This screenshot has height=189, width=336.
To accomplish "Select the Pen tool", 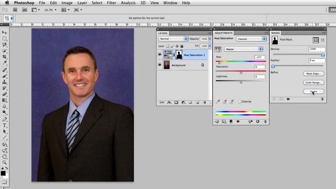I will click(4, 119).
